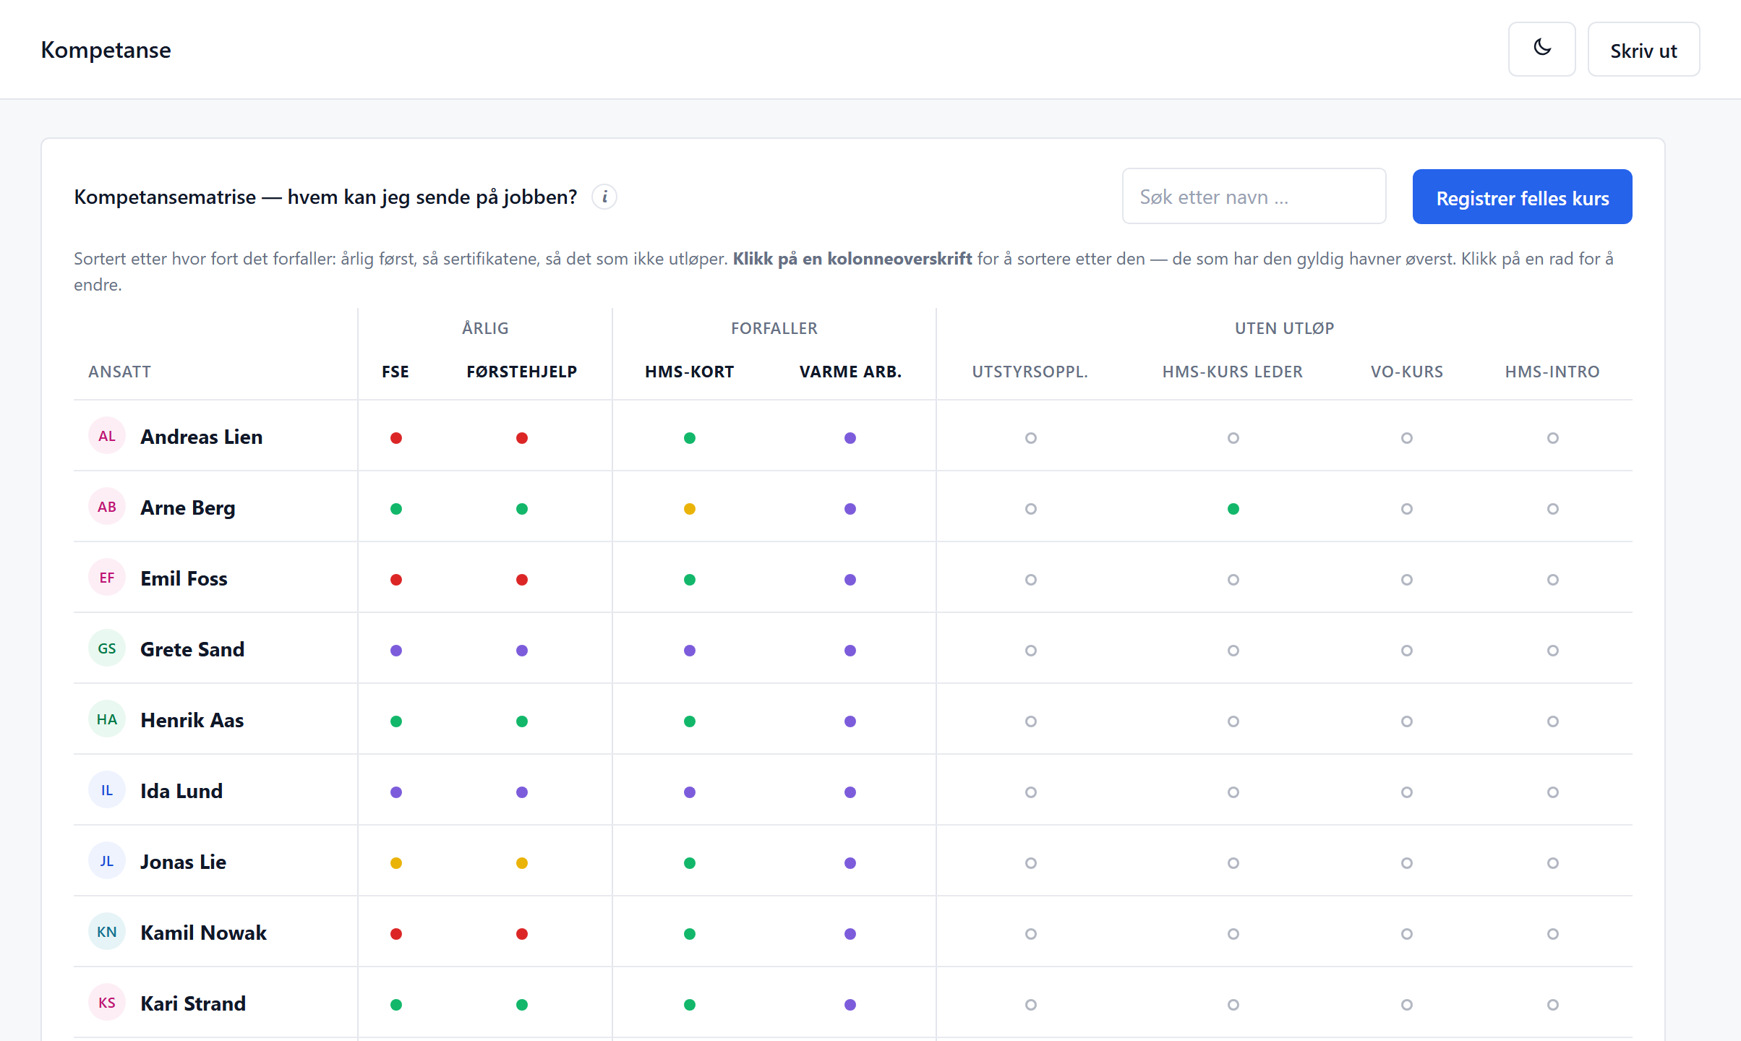Click the JL avatar of Jonas Lie

click(x=107, y=861)
